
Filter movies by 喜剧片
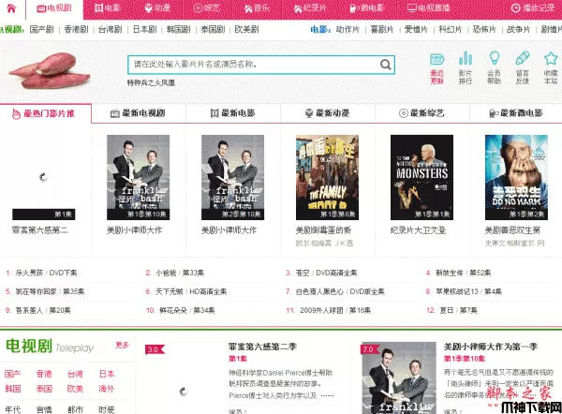point(382,29)
